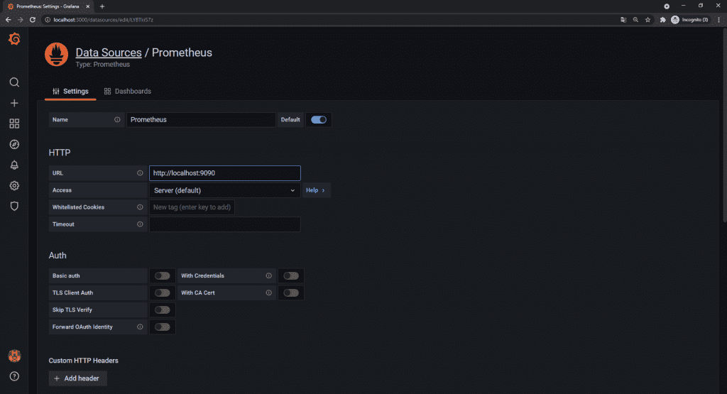Open the Search icon in sidebar
727x394 pixels.
(14, 82)
